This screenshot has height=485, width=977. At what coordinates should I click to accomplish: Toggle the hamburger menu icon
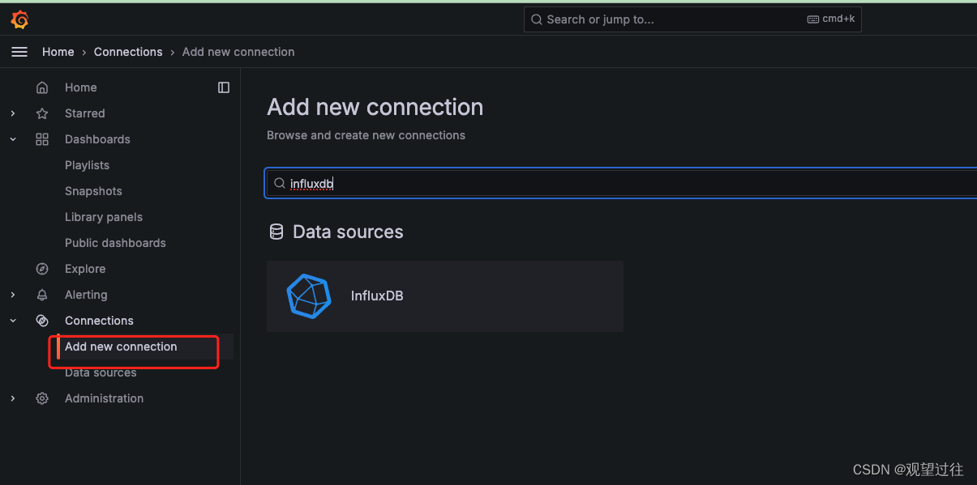coord(19,52)
